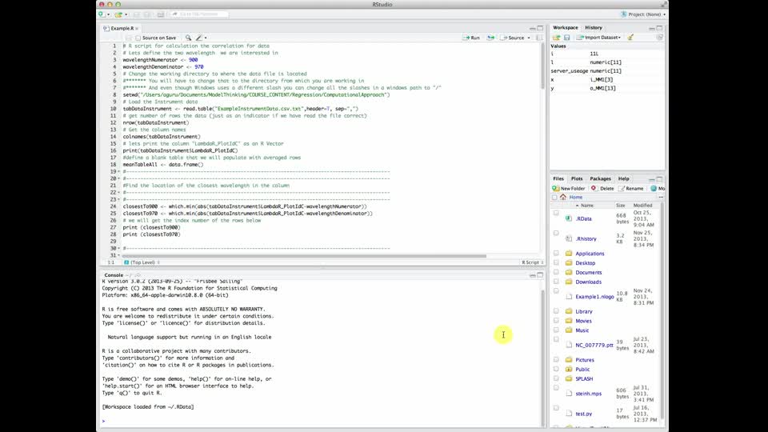The height and width of the screenshot is (432, 768).
Task: Switch to the Files tab
Action: tap(558, 178)
